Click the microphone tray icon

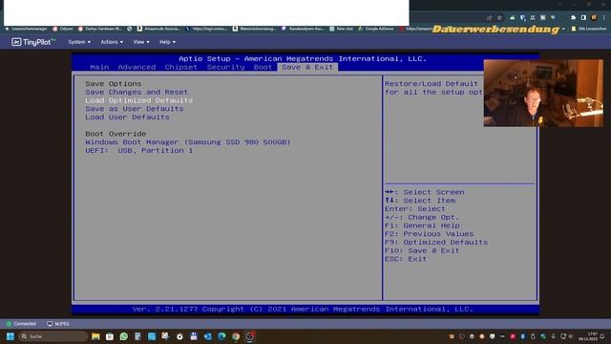(x=554, y=336)
